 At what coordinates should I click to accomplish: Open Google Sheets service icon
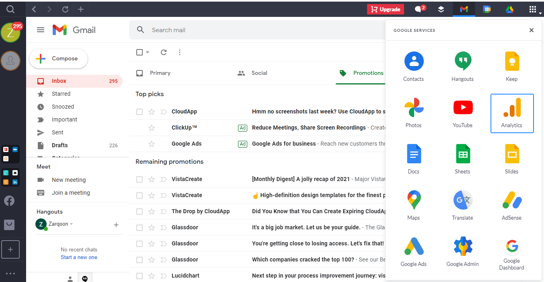pyautogui.click(x=462, y=159)
